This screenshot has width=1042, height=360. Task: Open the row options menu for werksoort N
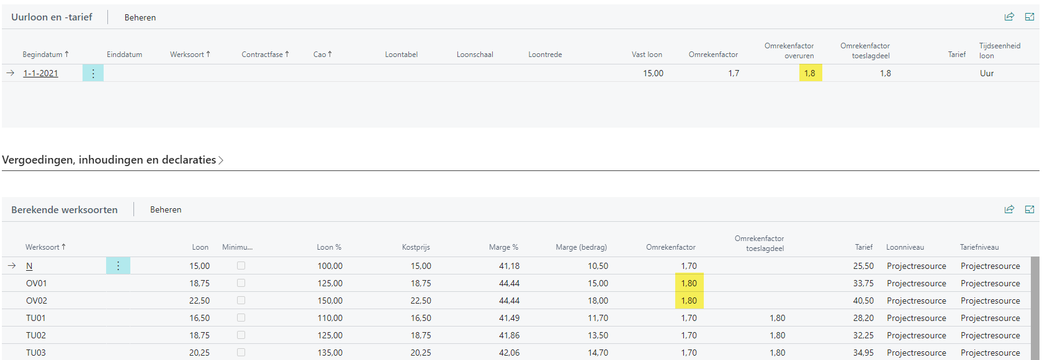[x=118, y=266]
